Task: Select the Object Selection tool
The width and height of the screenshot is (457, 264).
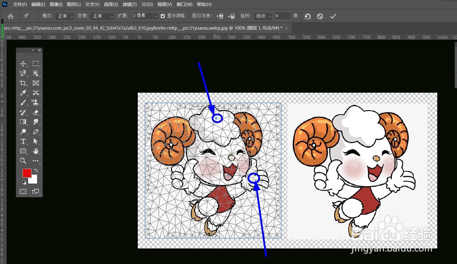Action: click(36, 74)
